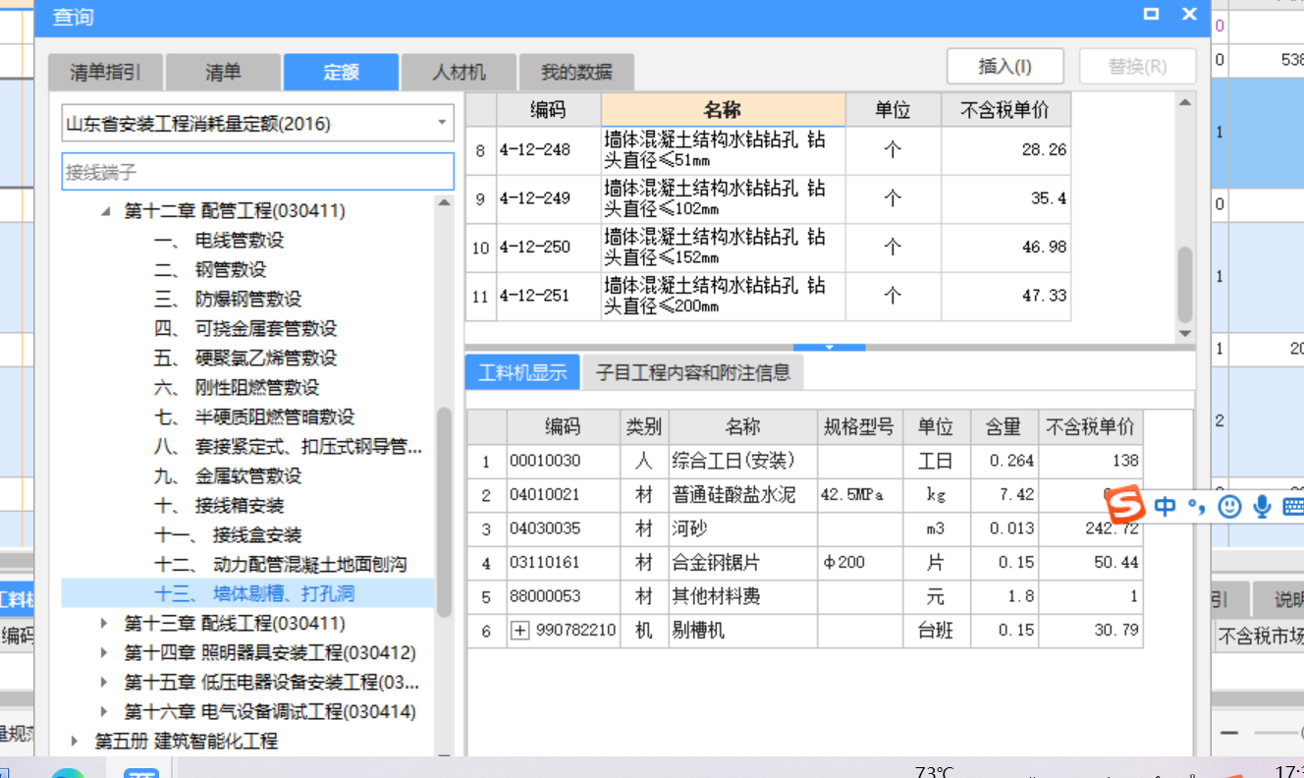Viewport: 1304px width, 778px height.
Task: Switch to the 清单指引 tab
Action: point(105,72)
